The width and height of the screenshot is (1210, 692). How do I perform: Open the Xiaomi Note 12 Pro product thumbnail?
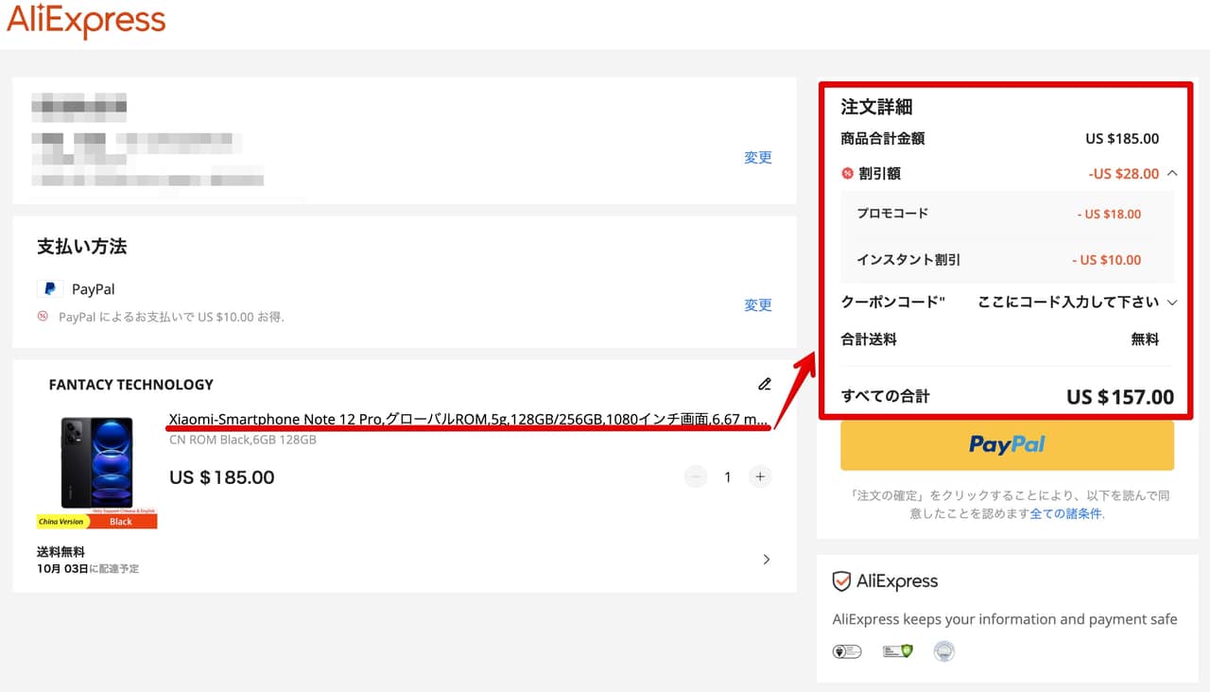coord(97,470)
